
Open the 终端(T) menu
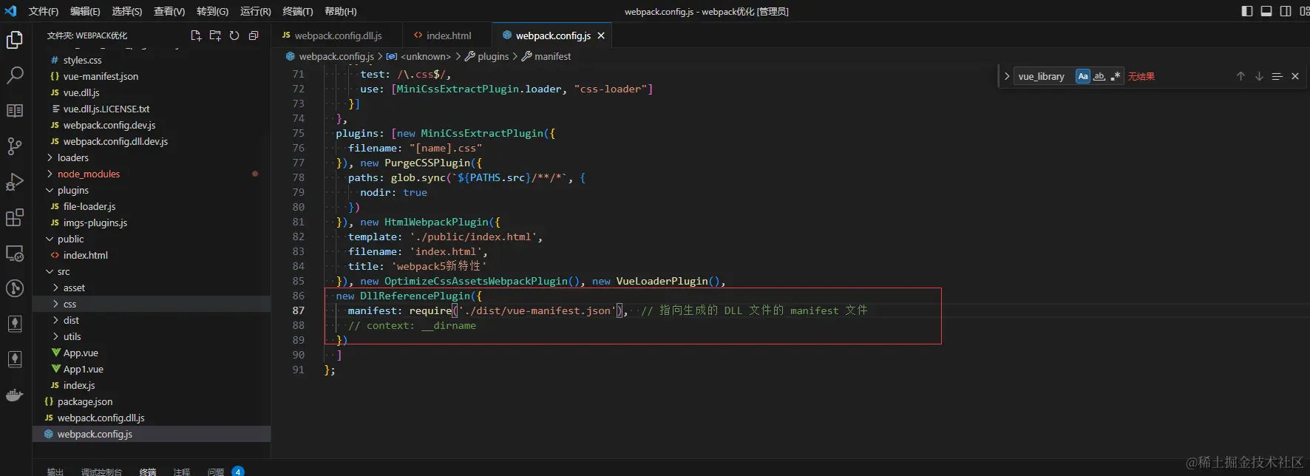tap(298, 11)
